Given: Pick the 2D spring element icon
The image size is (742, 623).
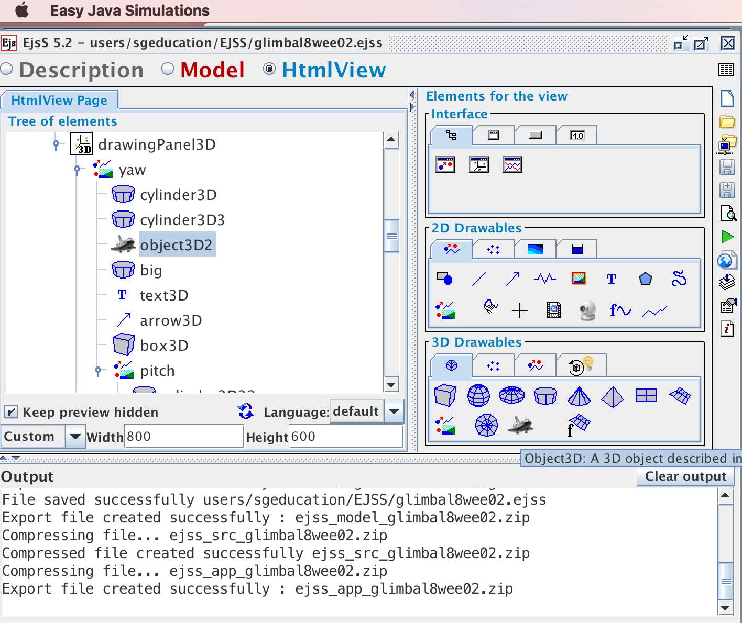Looking at the screenshot, I should point(545,279).
